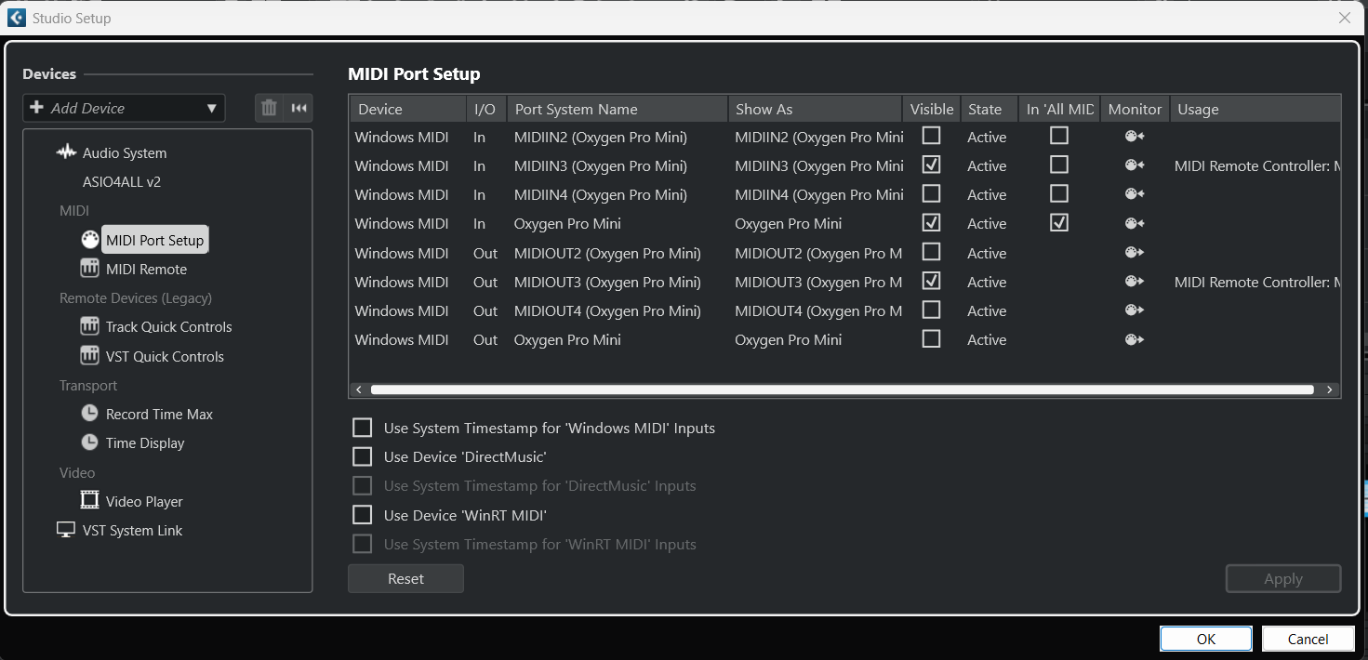The width and height of the screenshot is (1368, 660).
Task: Uncheck Visible for Oxygen Pro Mini In
Action: (x=931, y=222)
